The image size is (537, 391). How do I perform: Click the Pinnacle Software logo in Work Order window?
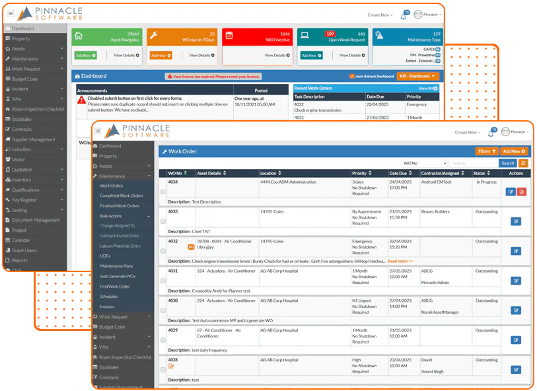coord(137,131)
